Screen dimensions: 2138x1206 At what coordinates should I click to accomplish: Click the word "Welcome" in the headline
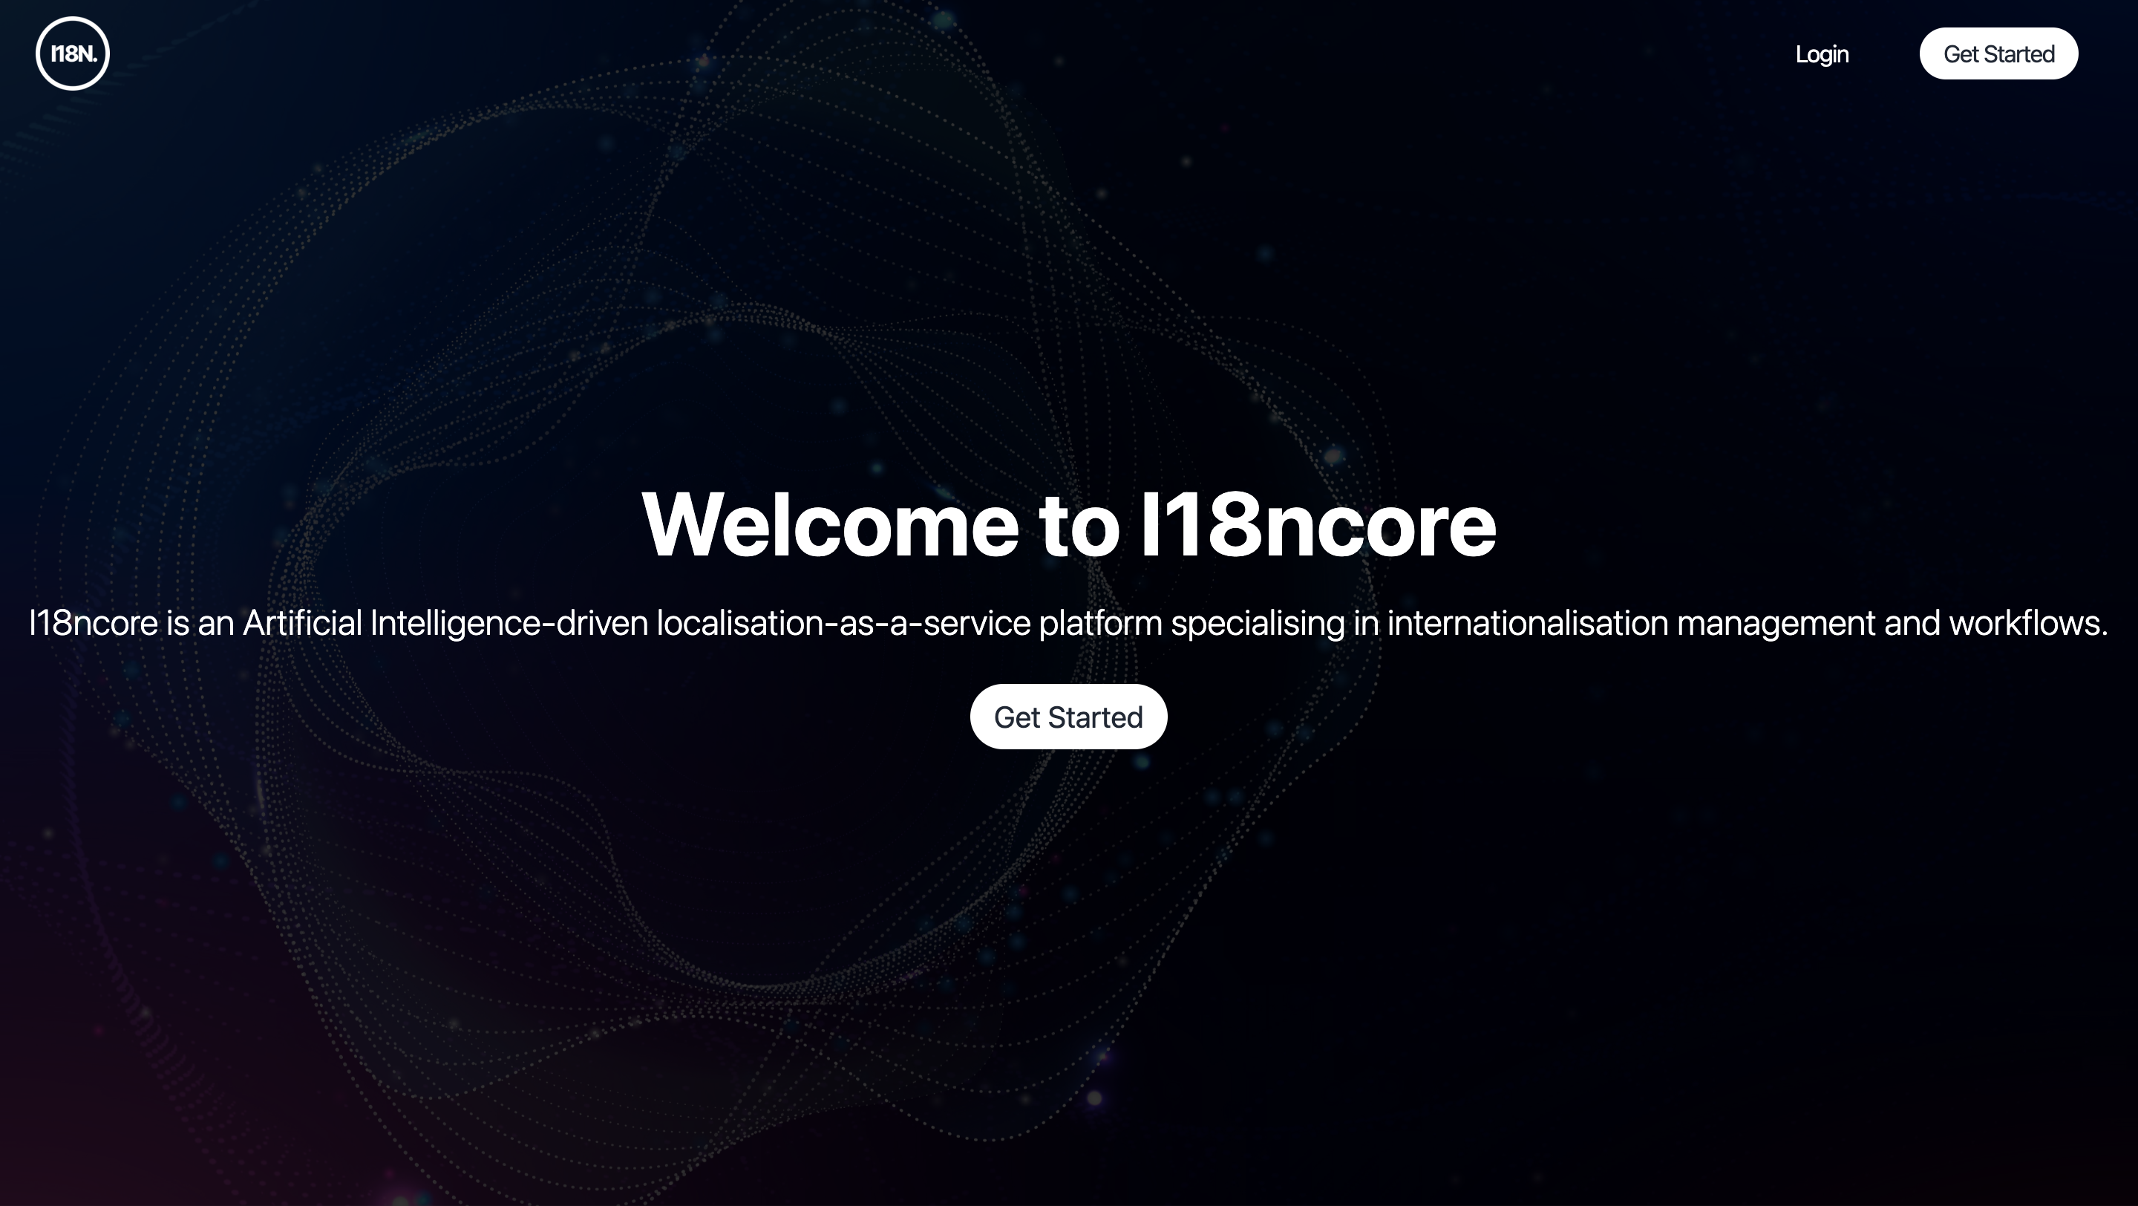[x=830, y=524]
